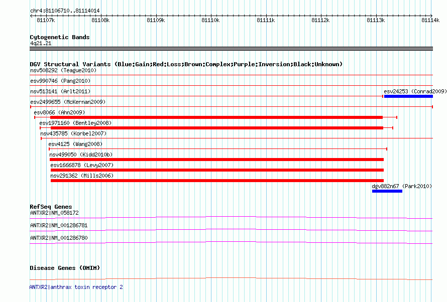Click the red nsv499050 loss bar
Image resolution: width=447 pixels, height=302 pixels.
(216, 160)
